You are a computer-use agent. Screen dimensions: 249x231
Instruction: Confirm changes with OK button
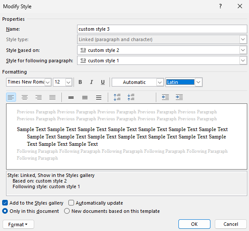click(194, 224)
